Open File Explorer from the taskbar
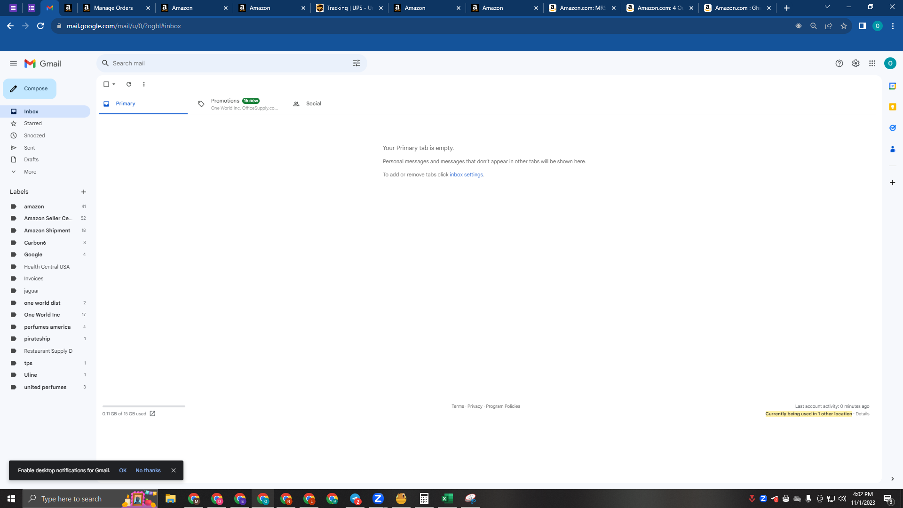The width and height of the screenshot is (903, 508). 170,499
